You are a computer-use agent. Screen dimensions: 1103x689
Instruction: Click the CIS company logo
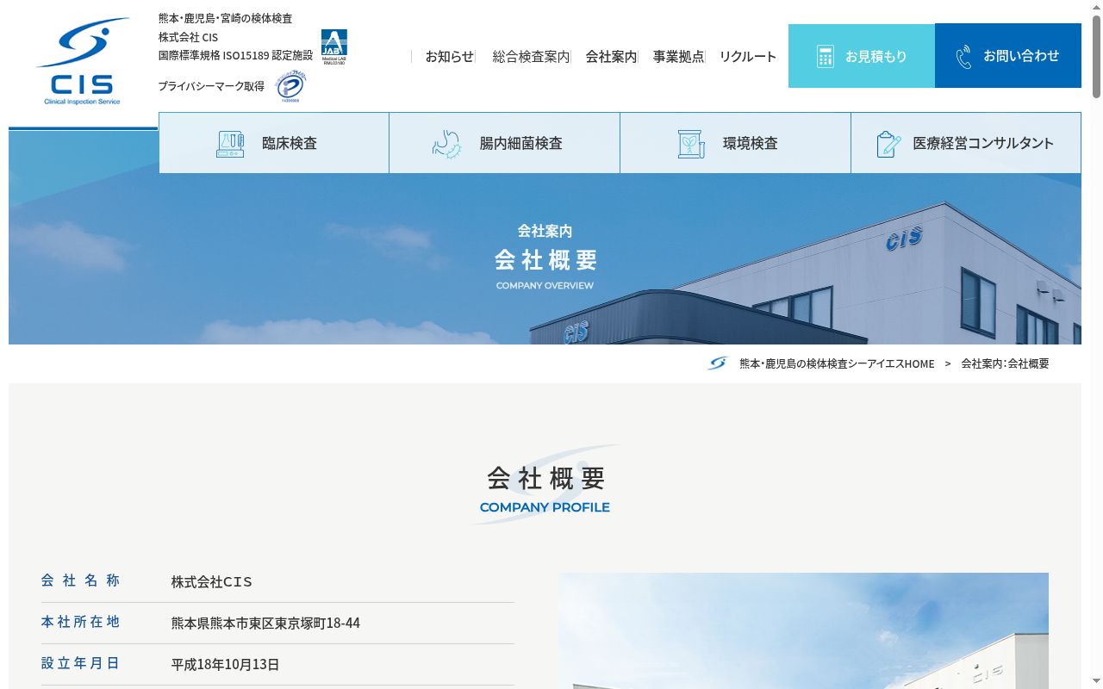(83, 62)
